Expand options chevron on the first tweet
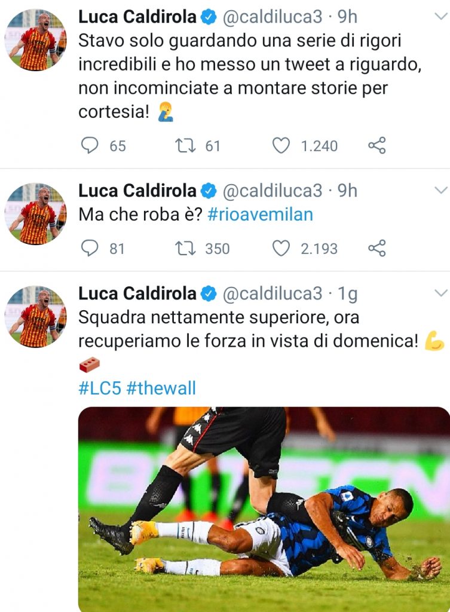 (440, 19)
